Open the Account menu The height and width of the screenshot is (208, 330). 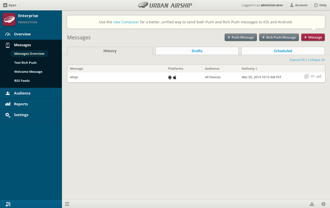tap(299, 5)
